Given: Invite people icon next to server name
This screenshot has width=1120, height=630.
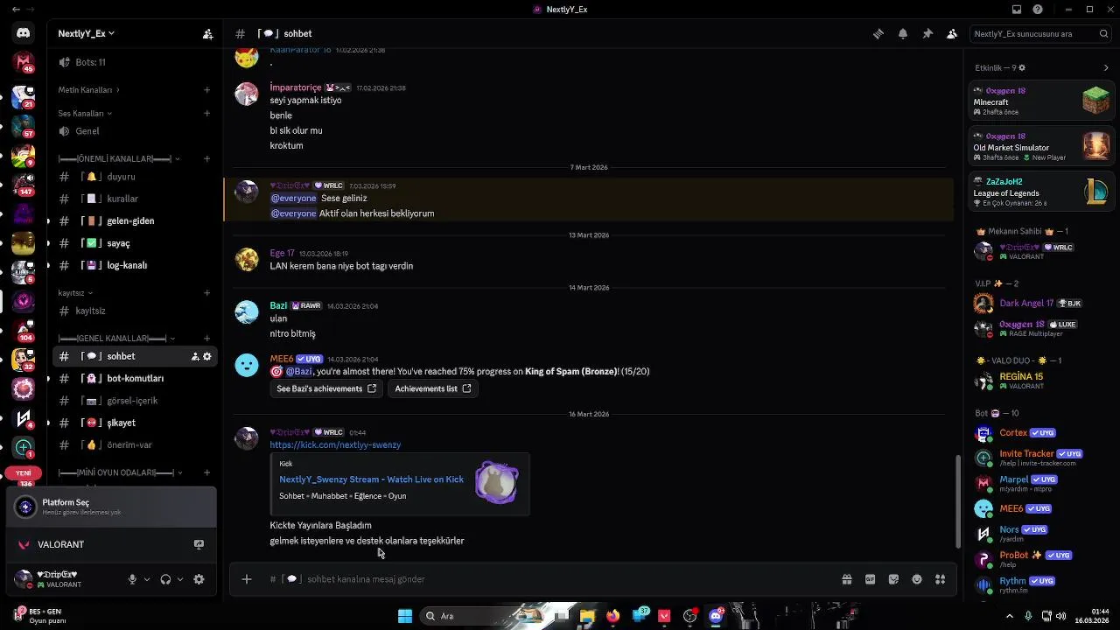Looking at the screenshot, I should point(207,33).
